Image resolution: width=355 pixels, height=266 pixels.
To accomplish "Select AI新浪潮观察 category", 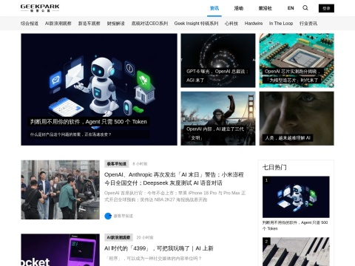I will click(x=58, y=24).
